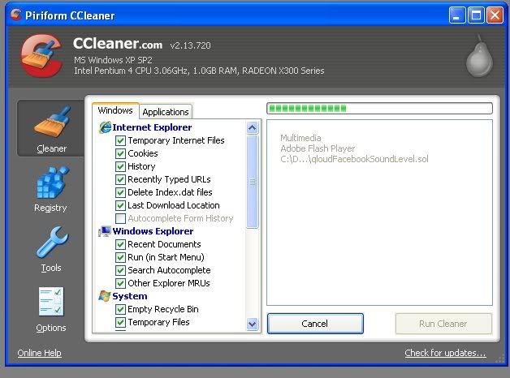
Task: Uncheck Delete Index.dat files
Action: point(120,192)
